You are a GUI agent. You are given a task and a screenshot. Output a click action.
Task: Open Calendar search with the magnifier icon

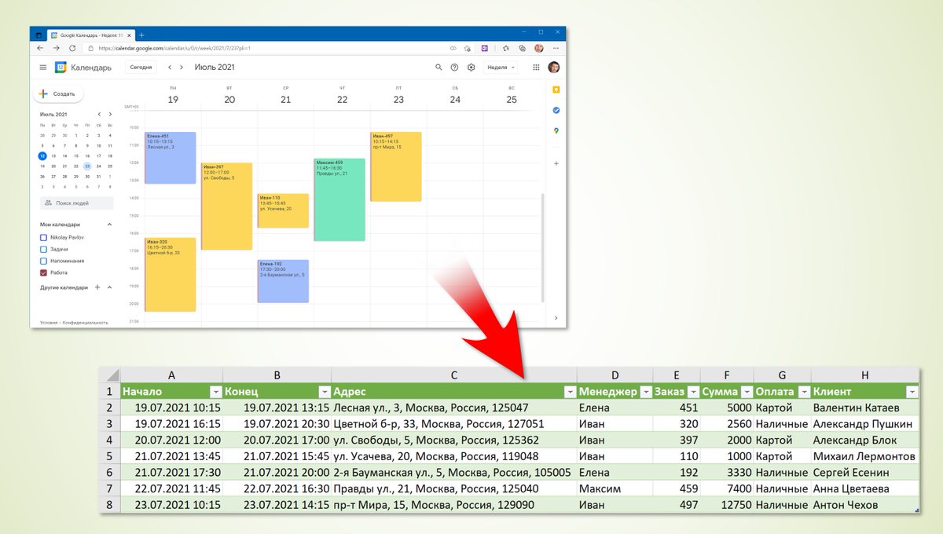(x=439, y=68)
